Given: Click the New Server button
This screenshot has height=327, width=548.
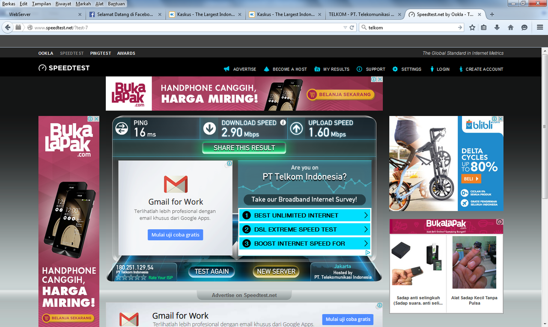Looking at the screenshot, I should coord(276,271).
